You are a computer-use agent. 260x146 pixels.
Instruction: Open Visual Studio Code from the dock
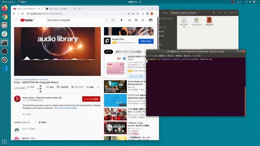[4, 69]
